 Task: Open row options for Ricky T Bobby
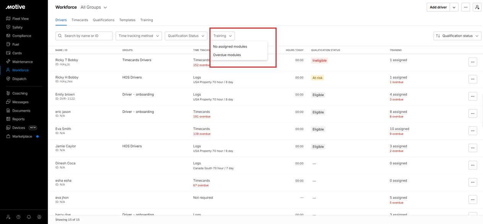click(472, 62)
